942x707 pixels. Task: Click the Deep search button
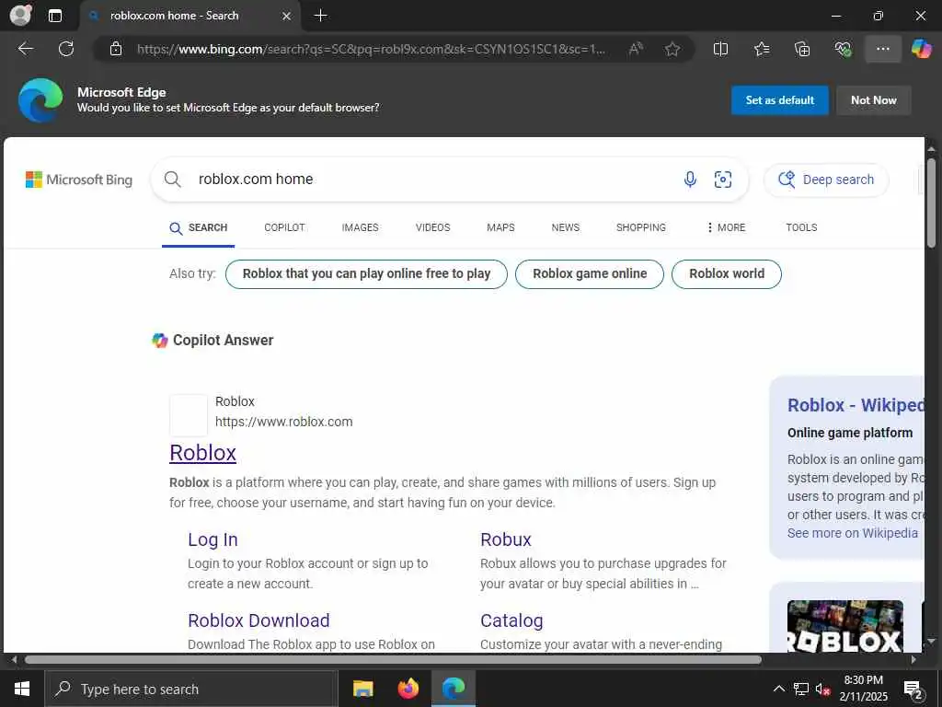click(x=826, y=180)
